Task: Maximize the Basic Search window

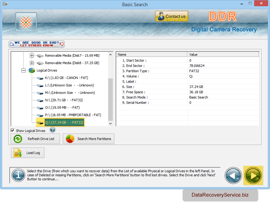Action: (x=250, y=3)
